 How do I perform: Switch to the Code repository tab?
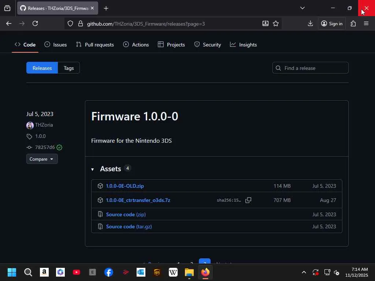(x=25, y=45)
